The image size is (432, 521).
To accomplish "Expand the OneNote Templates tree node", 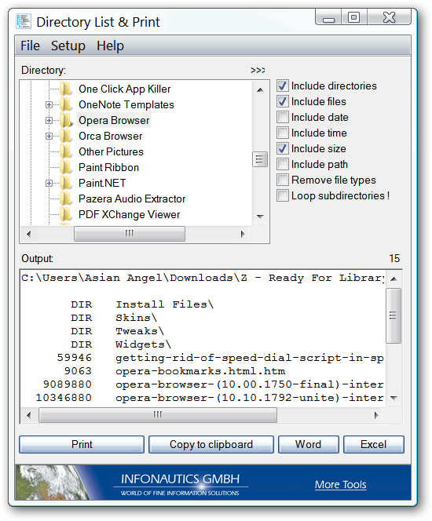I will (x=49, y=104).
